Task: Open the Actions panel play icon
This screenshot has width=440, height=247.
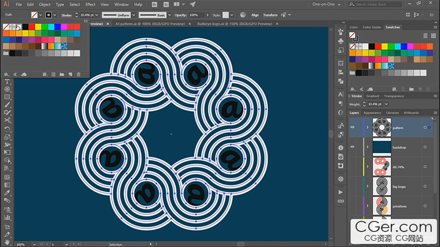Action: click(x=340, y=192)
